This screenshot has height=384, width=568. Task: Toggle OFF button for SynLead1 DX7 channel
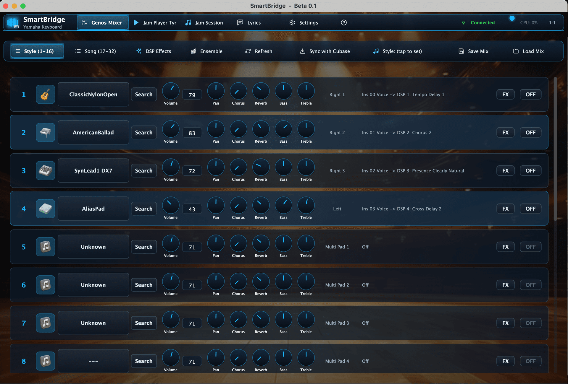pyautogui.click(x=530, y=171)
